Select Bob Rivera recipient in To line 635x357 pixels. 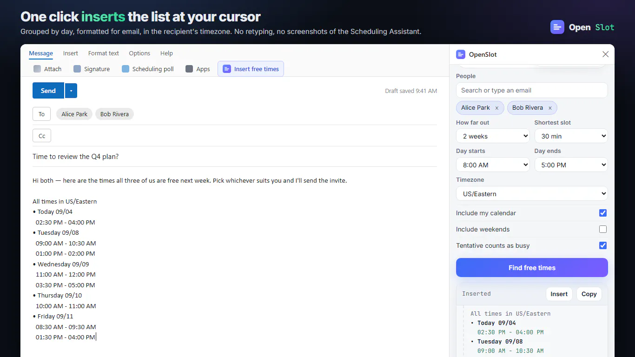(114, 114)
